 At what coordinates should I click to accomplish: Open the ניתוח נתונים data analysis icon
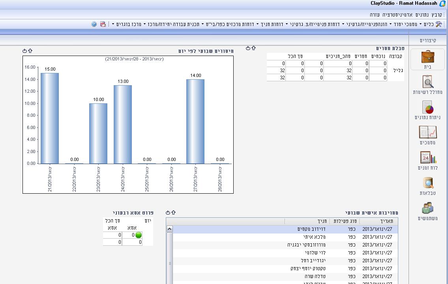pos(427,107)
